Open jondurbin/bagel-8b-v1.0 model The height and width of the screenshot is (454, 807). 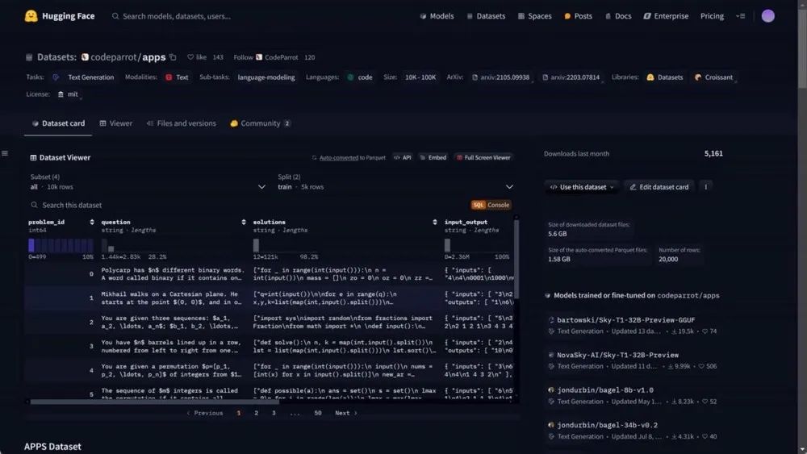tap(604, 389)
